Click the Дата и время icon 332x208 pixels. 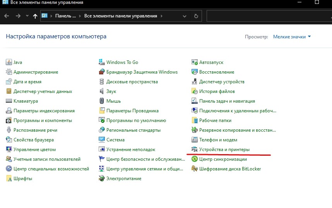click(x=9, y=82)
